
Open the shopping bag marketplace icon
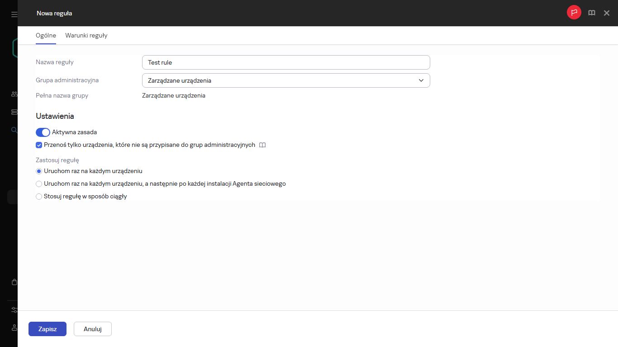tap(14, 282)
